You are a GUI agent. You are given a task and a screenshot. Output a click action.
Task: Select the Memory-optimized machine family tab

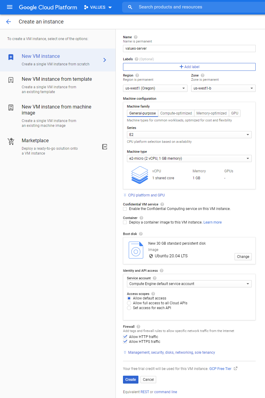pos(211,113)
